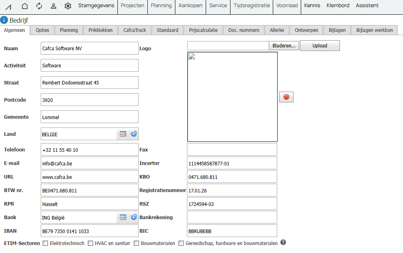The width and height of the screenshot is (403, 253).
Task: Click the Naam input field
Action: pyautogui.click(x=89, y=48)
